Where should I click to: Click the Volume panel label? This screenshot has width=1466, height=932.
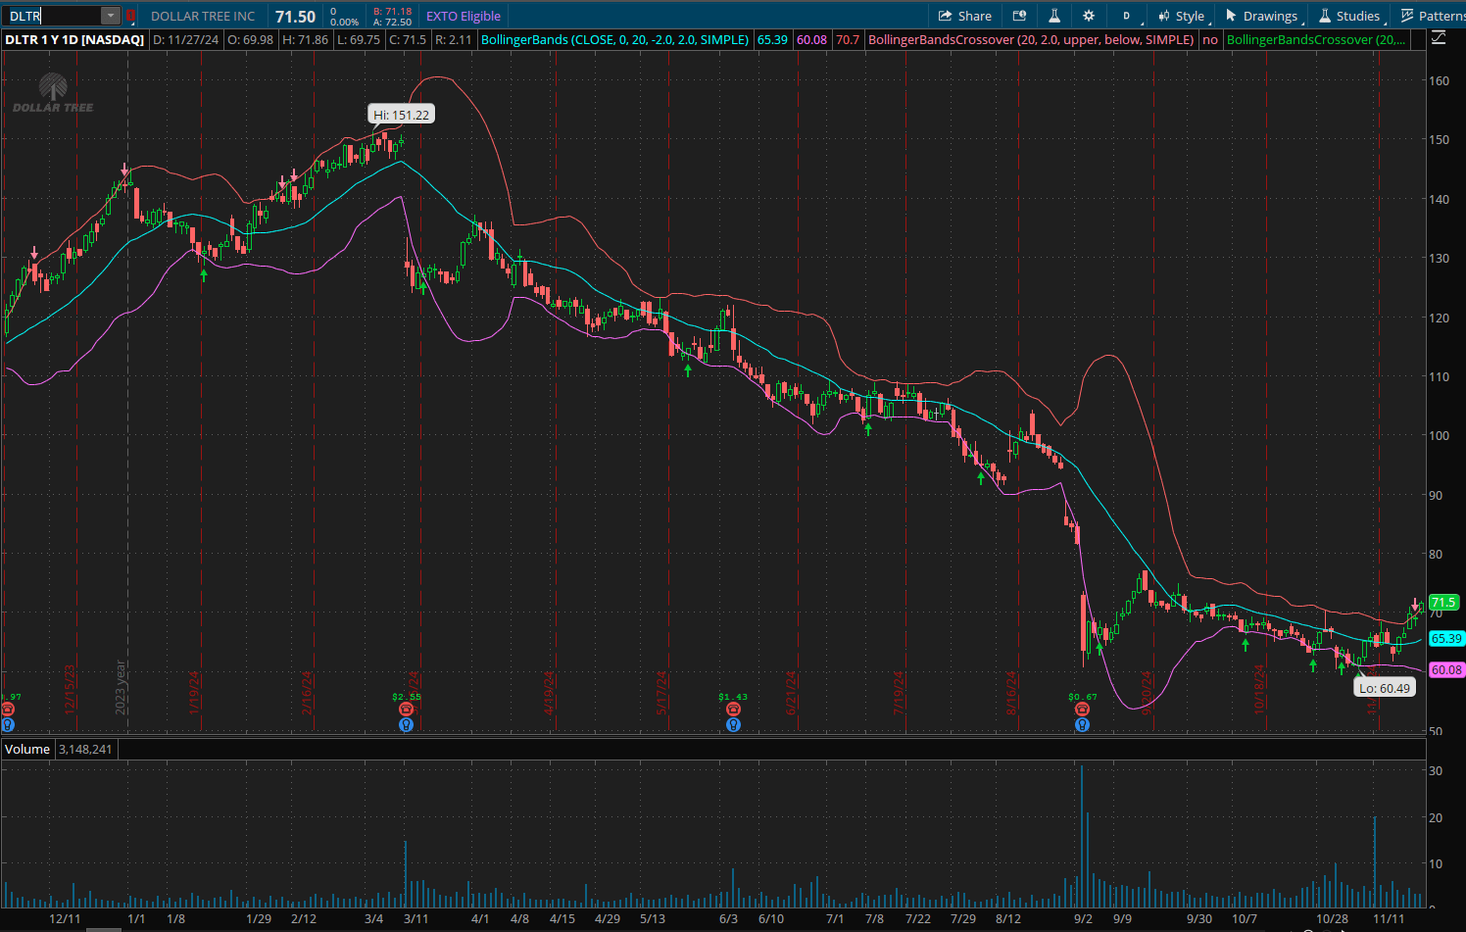[27, 749]
